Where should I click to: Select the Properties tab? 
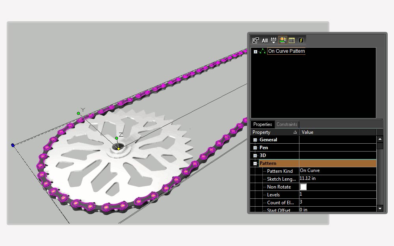pyautogui.click(x=262, y=124)
